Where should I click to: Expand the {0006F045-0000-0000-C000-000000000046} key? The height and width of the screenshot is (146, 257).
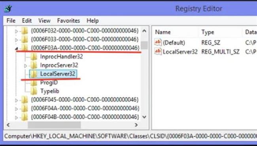tap(16, 100)
